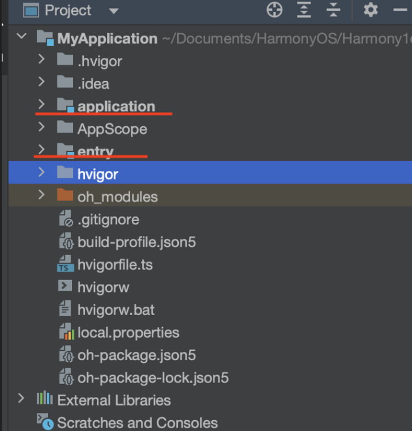Select the local.properties file
Screen dimensions: 412x431
[128, 333]
